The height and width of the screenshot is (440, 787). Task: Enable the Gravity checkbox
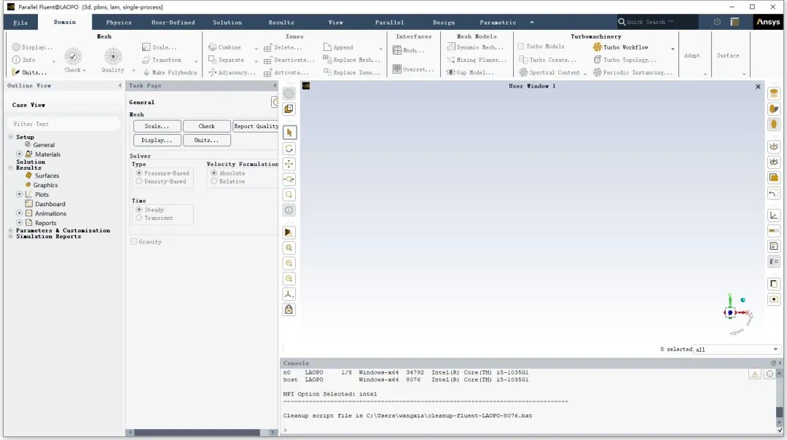coord(133,242)
